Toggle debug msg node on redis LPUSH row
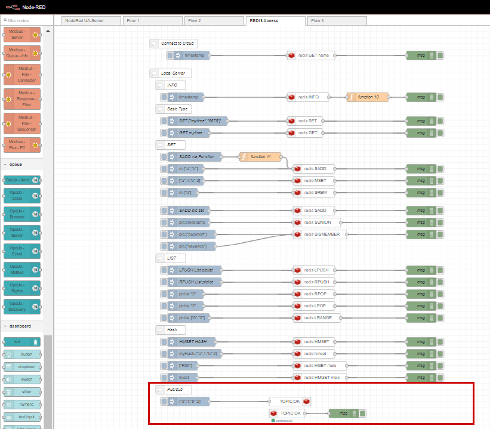This screenshot has width=490, height=429. pos(440,270)
